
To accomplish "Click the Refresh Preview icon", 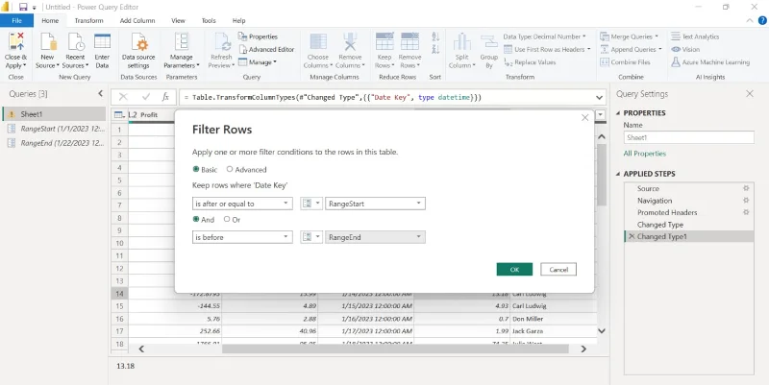I will (x=221, y=42).
